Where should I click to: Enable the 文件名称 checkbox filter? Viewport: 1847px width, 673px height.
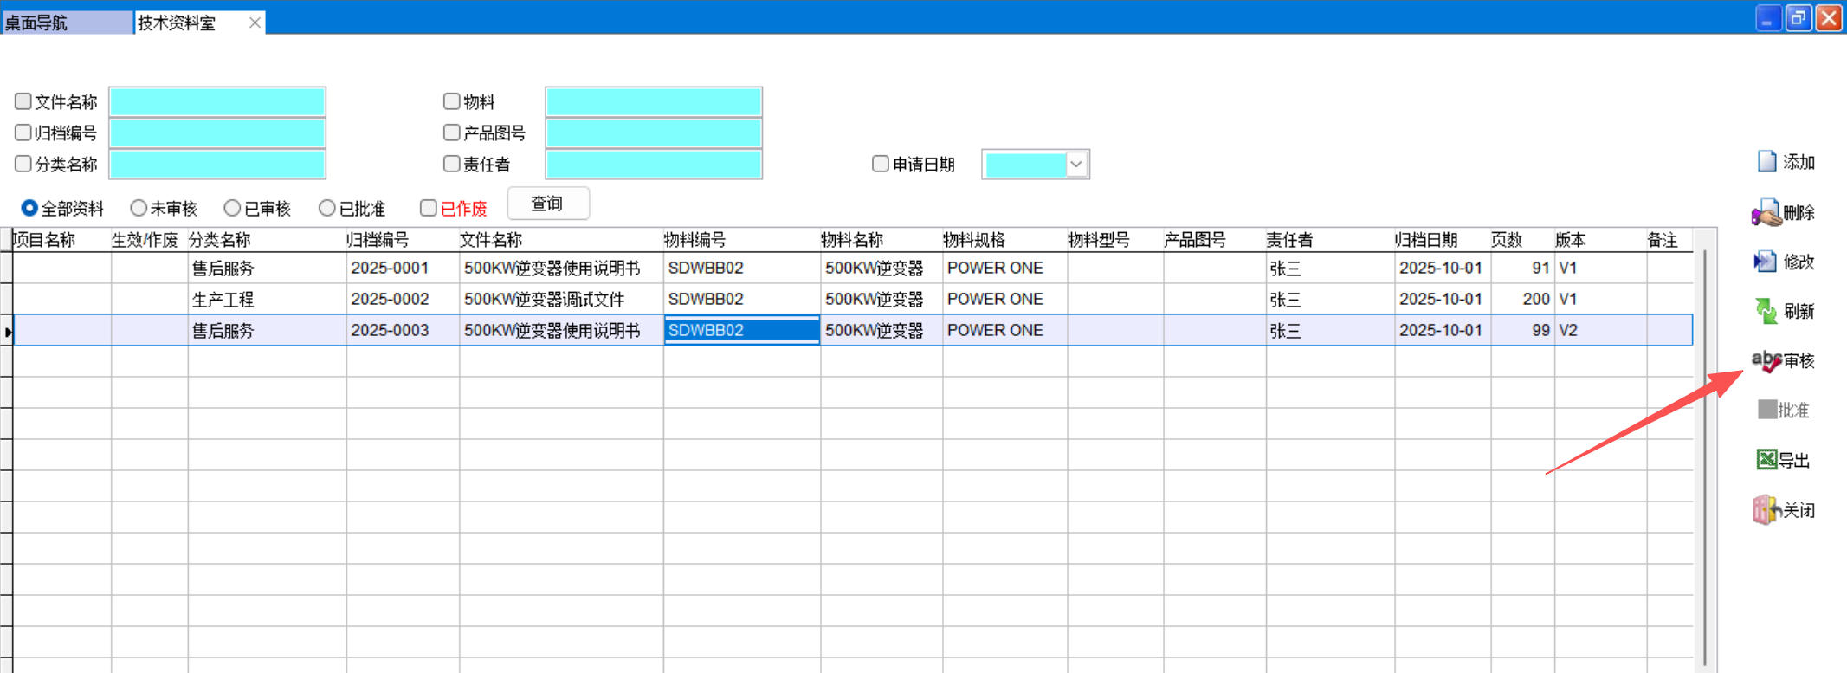pyautogui.click(x=23, y=101)
